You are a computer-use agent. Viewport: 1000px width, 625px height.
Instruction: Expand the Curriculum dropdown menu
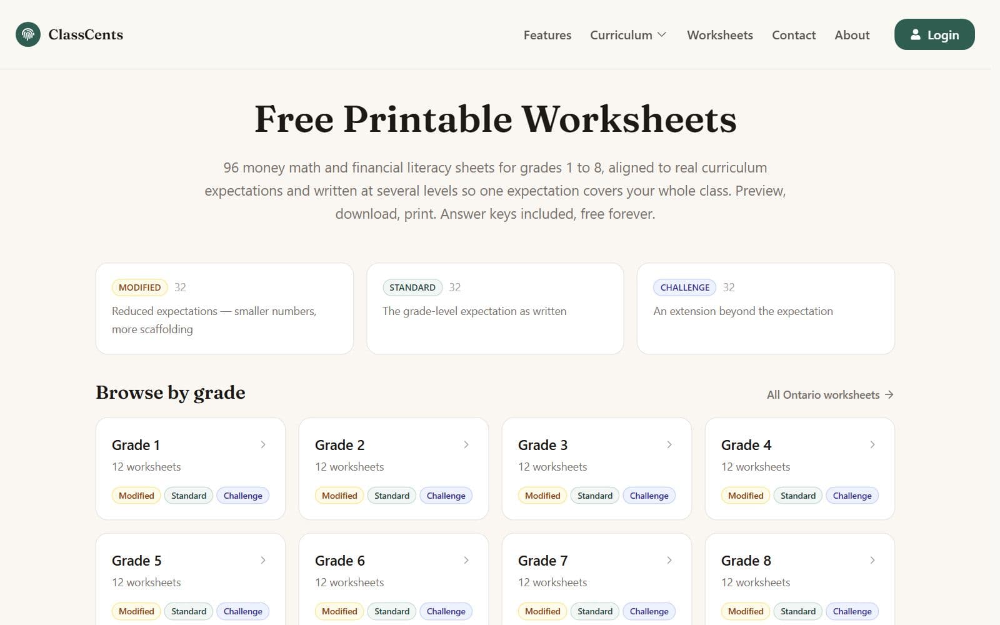(x=628, y=35)
